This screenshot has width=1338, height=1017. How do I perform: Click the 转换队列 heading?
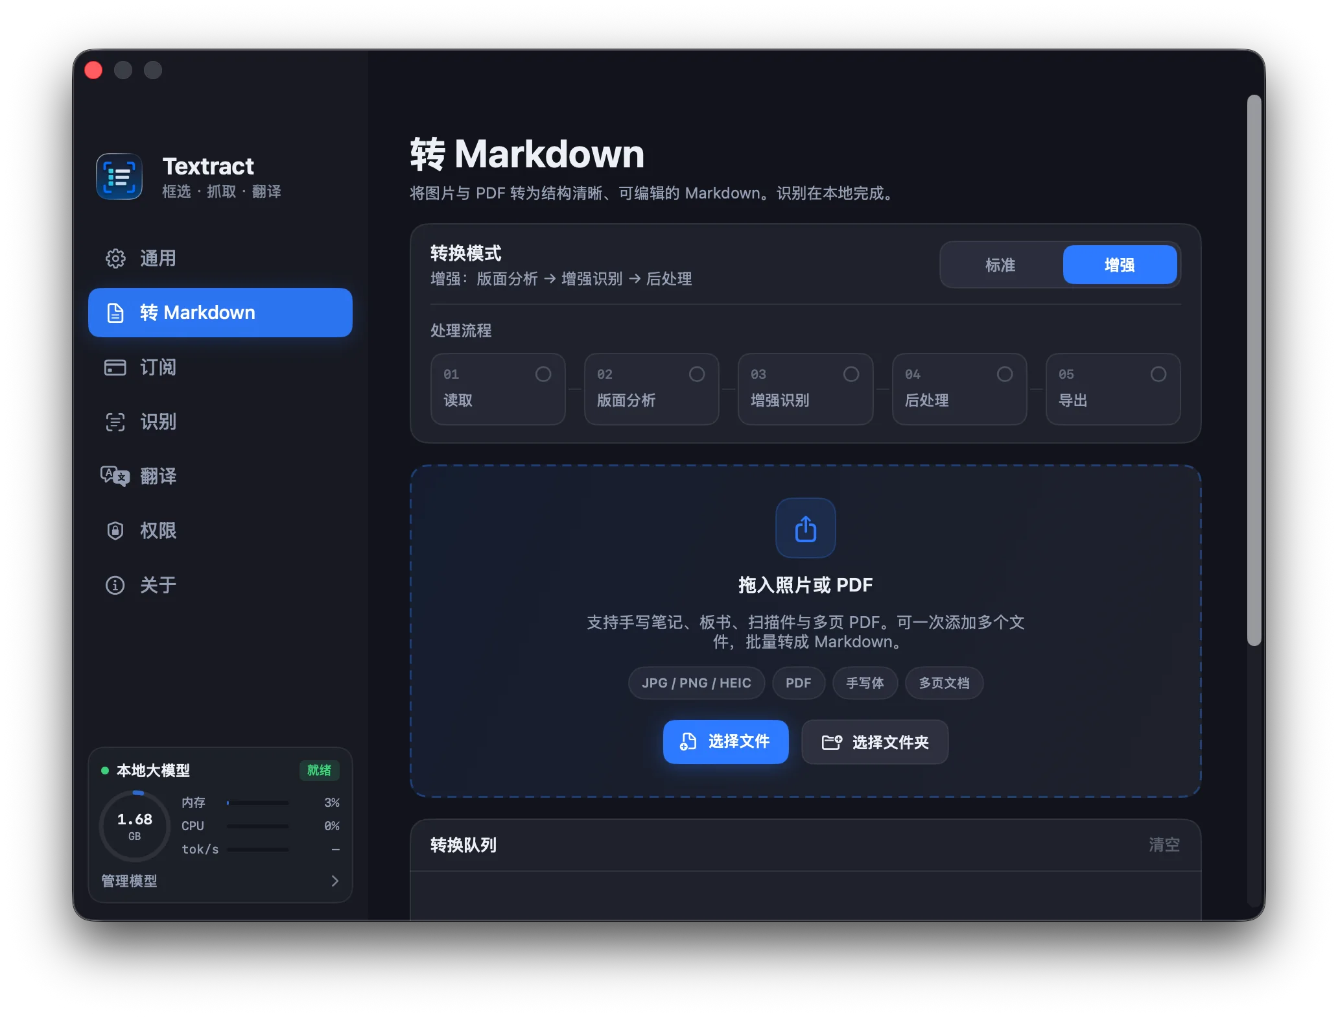point(464,844)
